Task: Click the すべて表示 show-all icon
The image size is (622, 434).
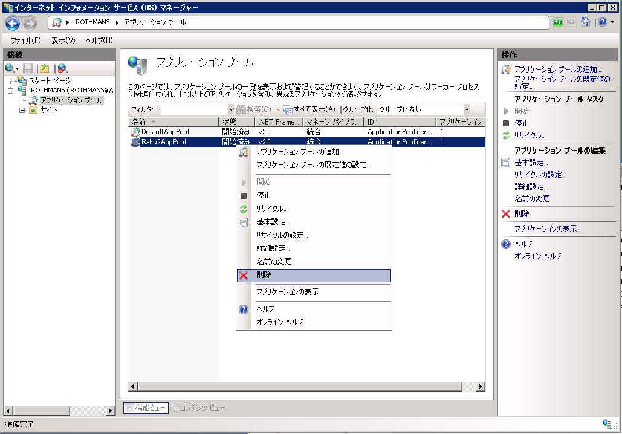Action: [x=287, y=109]
